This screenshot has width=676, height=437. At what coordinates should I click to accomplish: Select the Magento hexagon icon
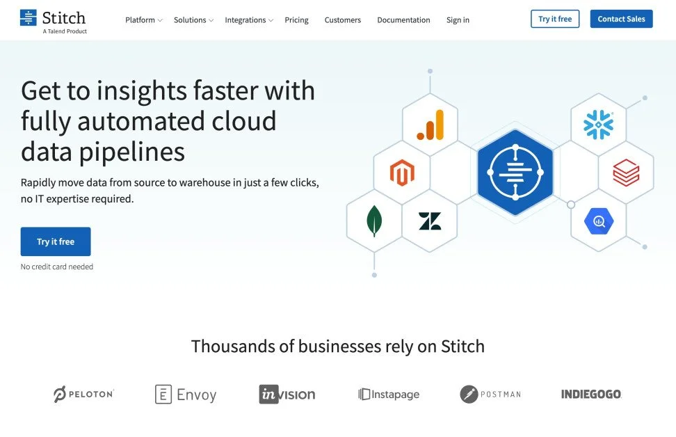point(402,173)
